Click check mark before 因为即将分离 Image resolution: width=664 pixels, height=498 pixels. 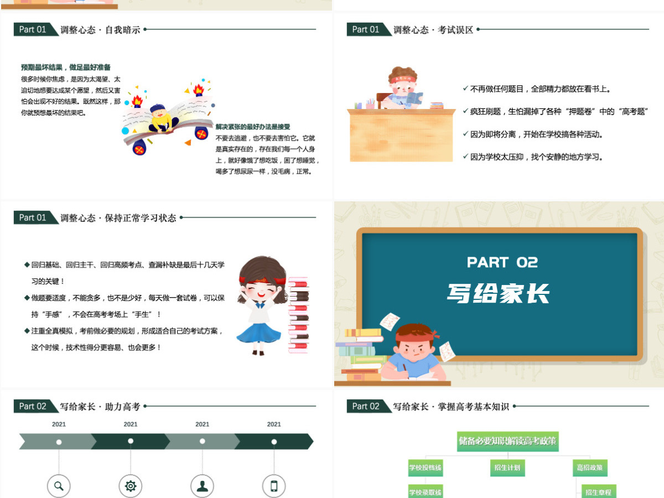(x=465, y=133)
